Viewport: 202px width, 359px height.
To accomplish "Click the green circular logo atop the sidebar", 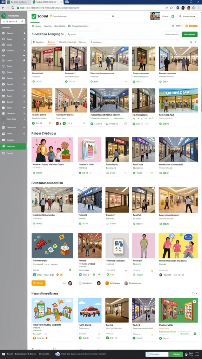I will pyautogui.click(x=4, y=16).
